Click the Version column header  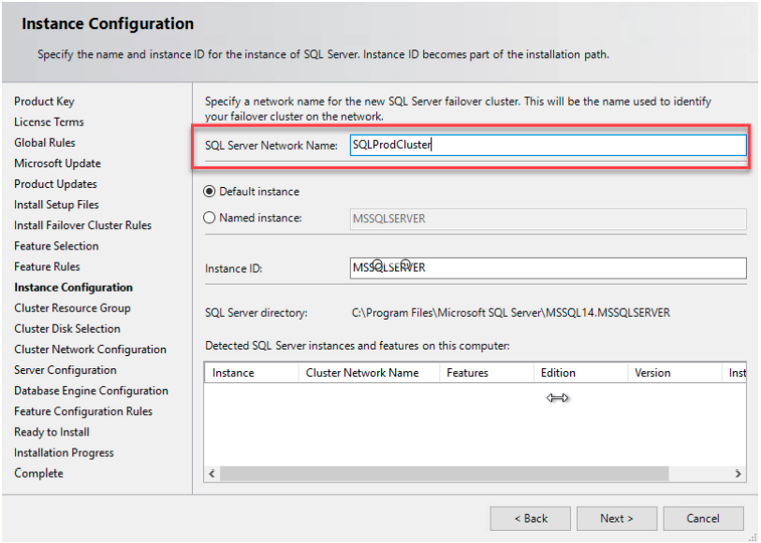[675, 373]
